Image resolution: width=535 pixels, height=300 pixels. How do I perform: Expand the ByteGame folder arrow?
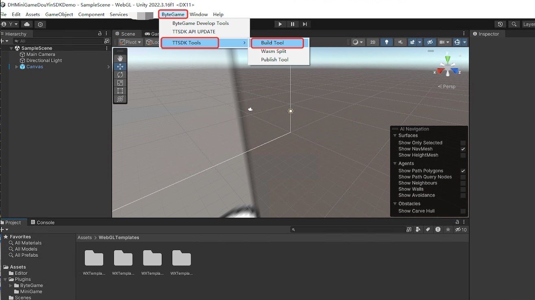(x=11, y=285)
